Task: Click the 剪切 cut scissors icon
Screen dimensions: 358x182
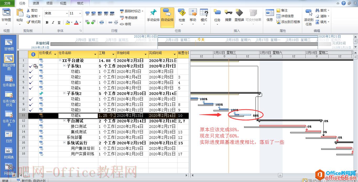Action: pyautogui.click(x=28, y=10)
